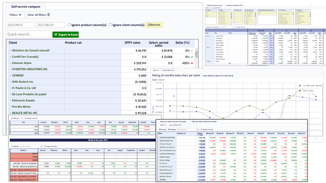Screen dimensions: 326x183
Task: Expand the De Luxe Produits de papier row
Action: 10,94
